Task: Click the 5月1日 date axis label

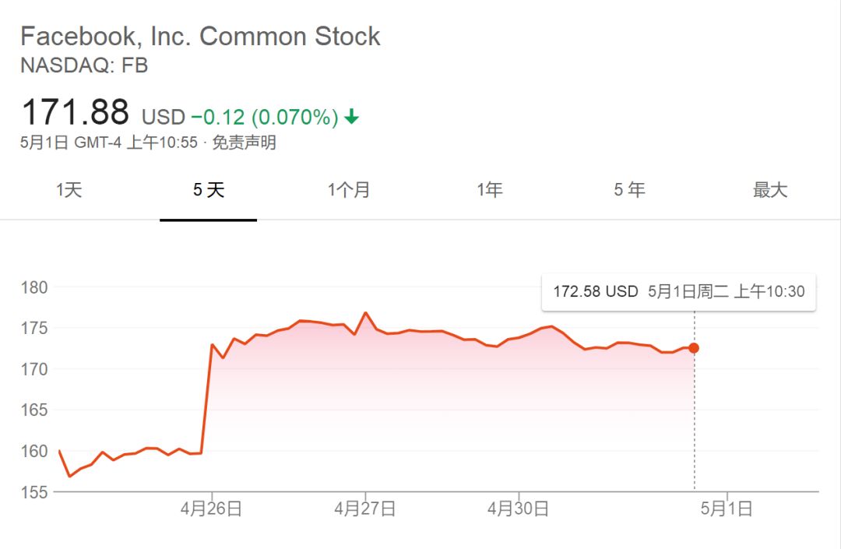Action: (x=727, y=509)
